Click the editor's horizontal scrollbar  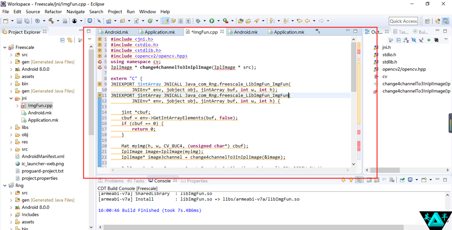224,170
